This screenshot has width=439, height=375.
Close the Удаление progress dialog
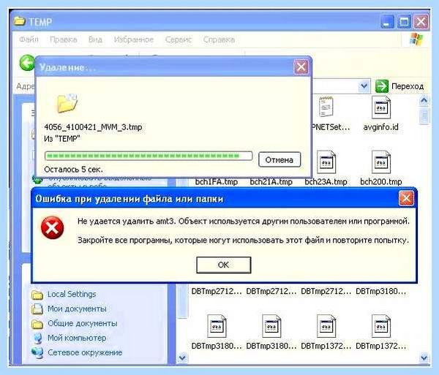click(301, 67)
